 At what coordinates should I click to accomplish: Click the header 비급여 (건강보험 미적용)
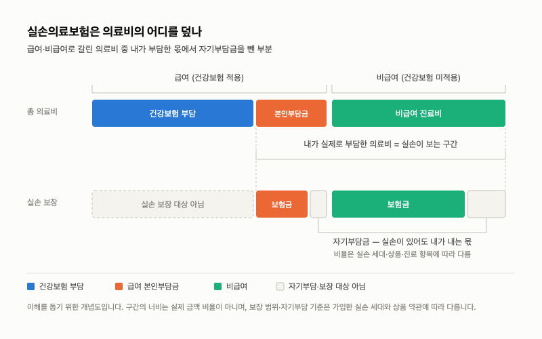pyautogui.click(x=418, y=77)
